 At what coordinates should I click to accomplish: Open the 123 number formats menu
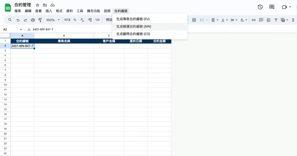[x=98, y=20]
